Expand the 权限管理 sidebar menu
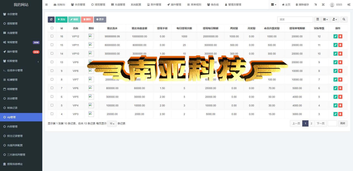The width and height of the screenshot is (353, 171). 21,61
